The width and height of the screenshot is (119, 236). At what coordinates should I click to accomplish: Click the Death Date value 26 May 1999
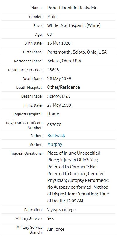(x=59, y=78)
